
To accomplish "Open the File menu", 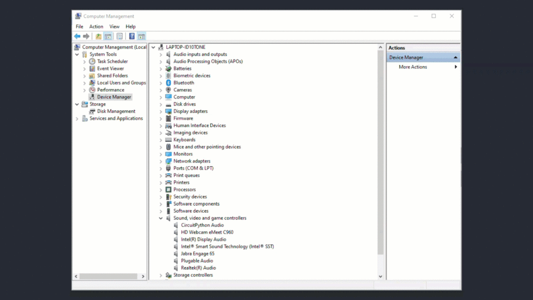I will [x=80, y=27].
